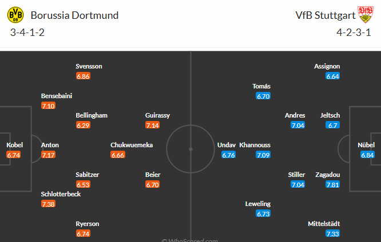Click player Svensson's name
Screen dimensions: 381x242
(89, 66)
